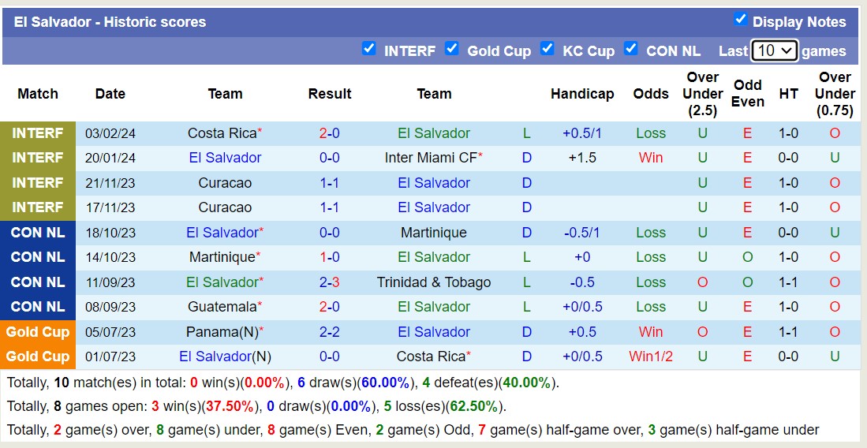
Task: Click the 2-3 result versus Trinidad & Tobago
Action: tap(329, 282)
